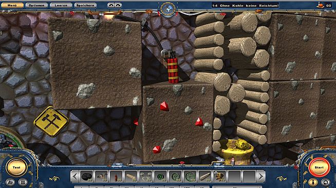Select the dynamite bottle item in inventory
Image resolution: width=336 pixels, height=188 pixels.
tap(116, 177)
